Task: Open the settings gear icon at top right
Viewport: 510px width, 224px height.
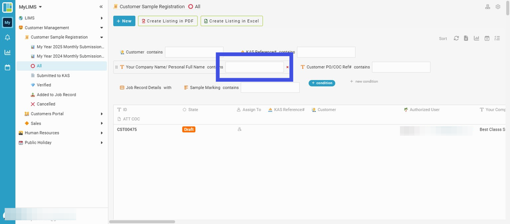Action: point(498,7)
